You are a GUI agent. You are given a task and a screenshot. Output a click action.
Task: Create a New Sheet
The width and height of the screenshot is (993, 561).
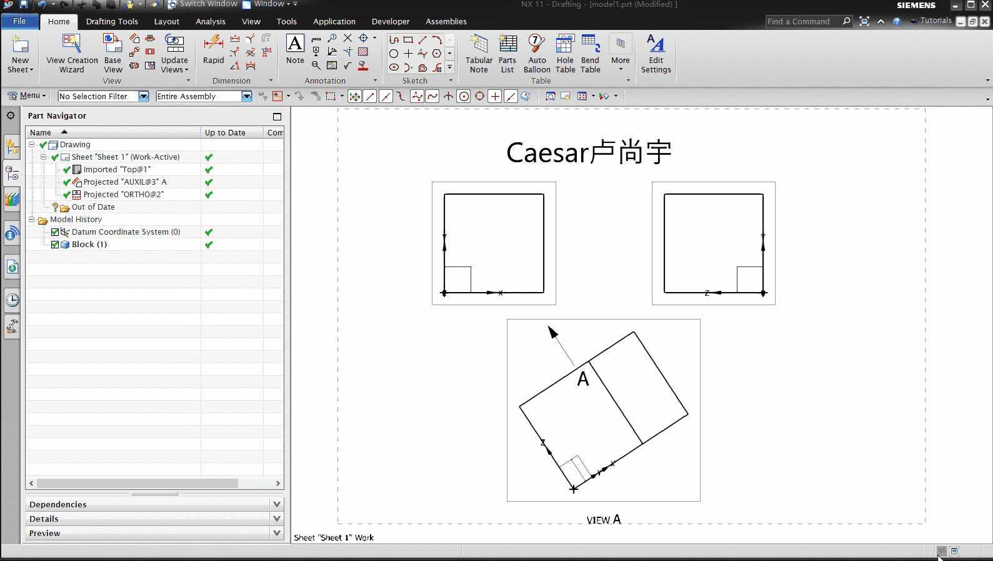coord(20,54)
